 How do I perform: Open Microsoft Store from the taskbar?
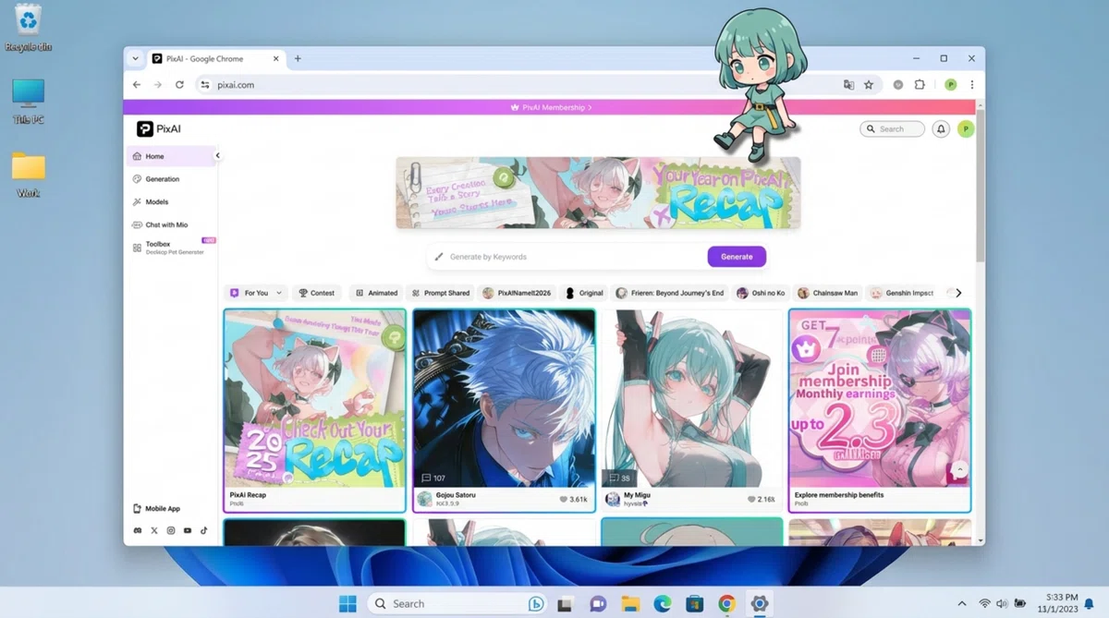pos(695,603)
